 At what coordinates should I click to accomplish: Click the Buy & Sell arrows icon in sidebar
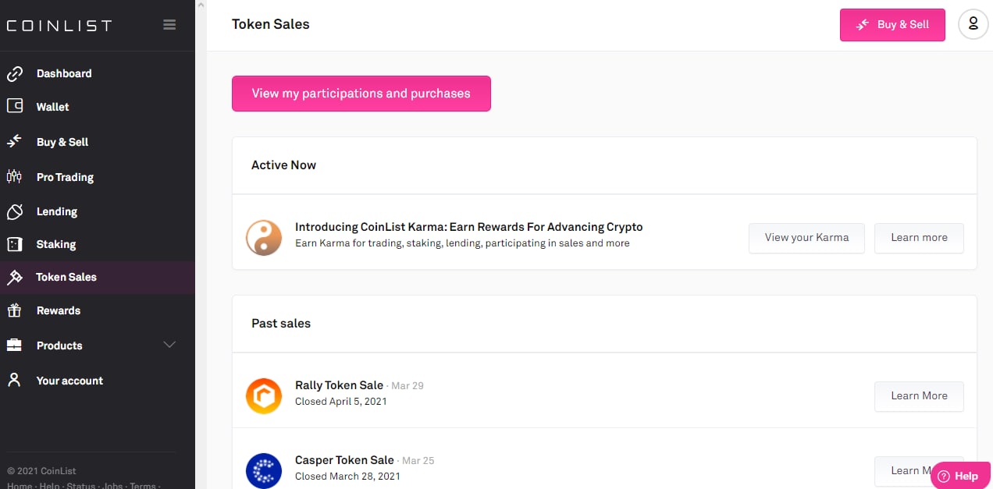14,142
